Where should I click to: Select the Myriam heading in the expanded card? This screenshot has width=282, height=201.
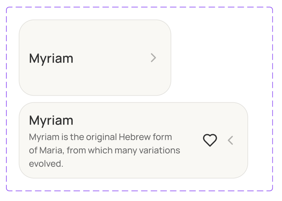coord(51,120)
